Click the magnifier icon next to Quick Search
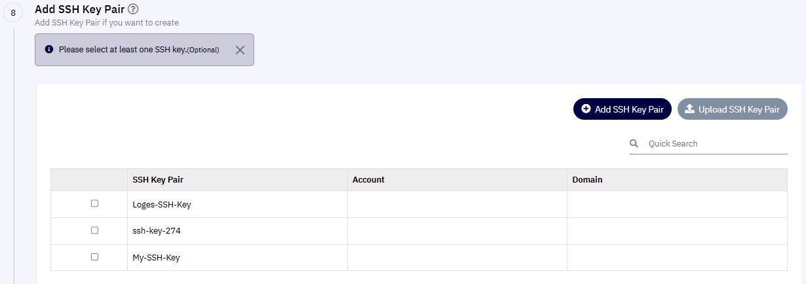806x284 pixels. [634, 143]
